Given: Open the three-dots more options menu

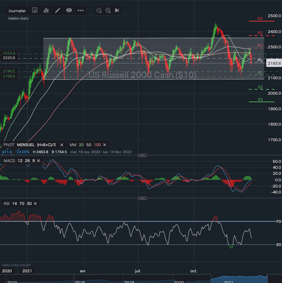Looking at the screenshot, I should (x=81, y=10).
